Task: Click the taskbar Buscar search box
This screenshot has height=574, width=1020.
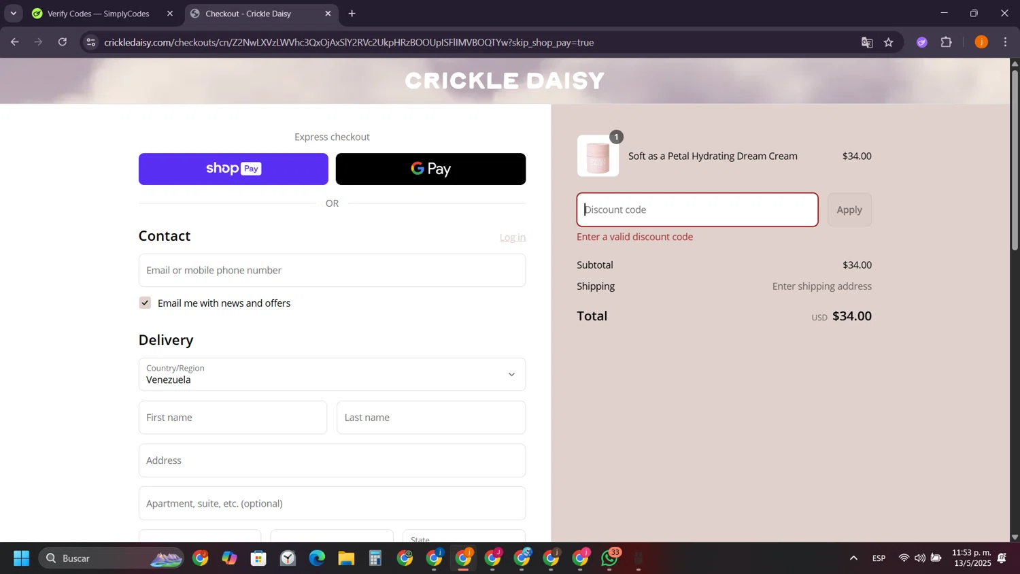Action: [x=112, y=558]
